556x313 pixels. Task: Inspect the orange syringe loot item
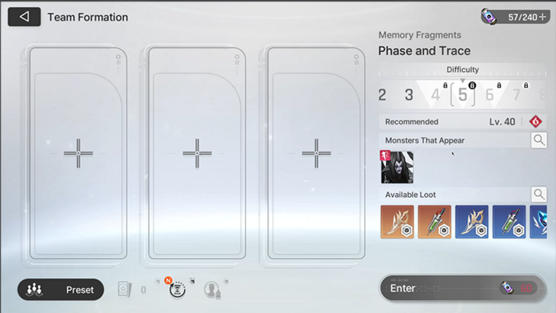[x=435, y=221]
